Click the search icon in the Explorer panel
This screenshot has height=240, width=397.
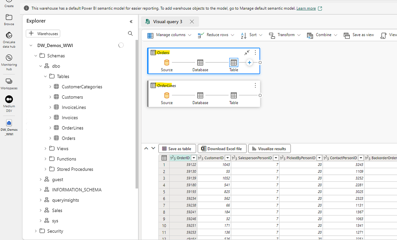click(x=130, y=33)
